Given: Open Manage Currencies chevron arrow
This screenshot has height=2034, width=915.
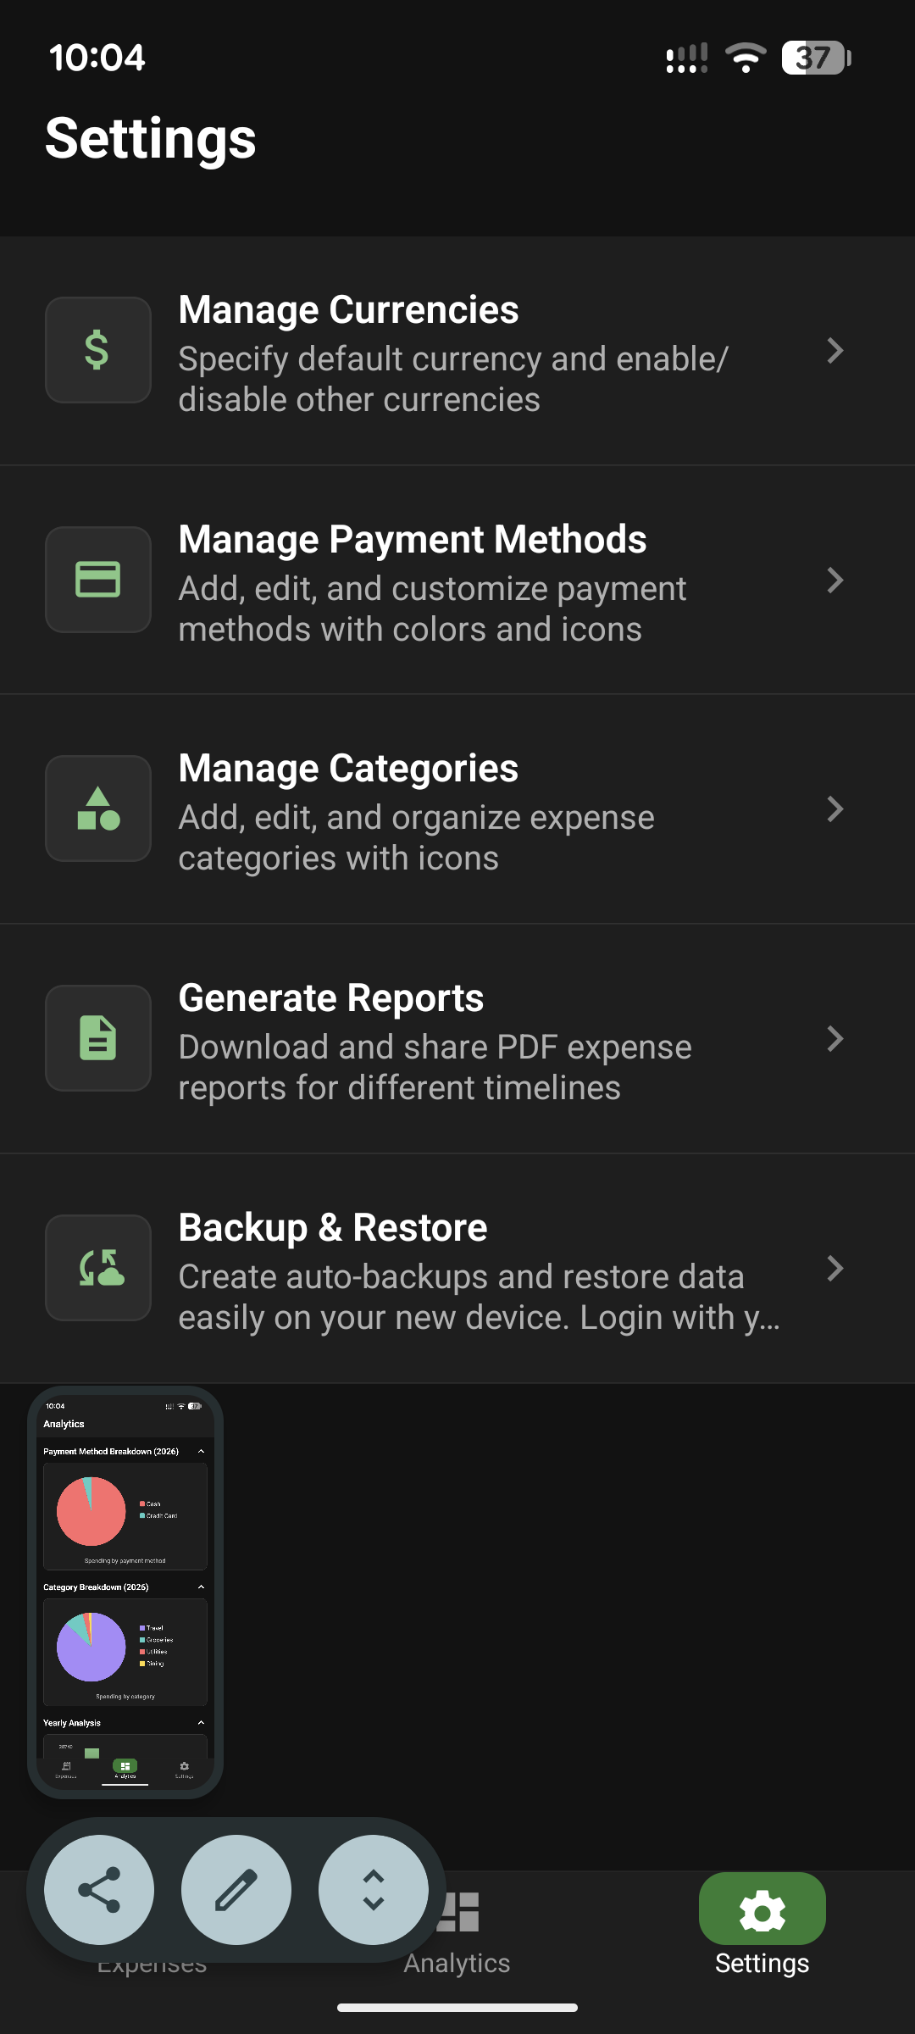Looking at the screenshot, I should point(835,350).
